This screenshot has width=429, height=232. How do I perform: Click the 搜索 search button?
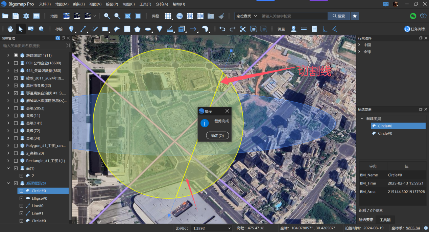(338, 16)
